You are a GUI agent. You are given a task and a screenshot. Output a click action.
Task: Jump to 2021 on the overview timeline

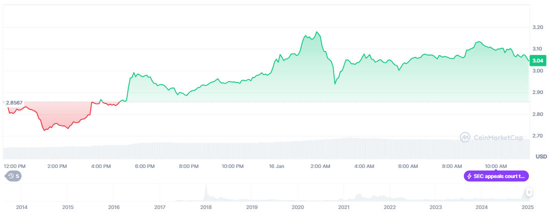point(344,207)
